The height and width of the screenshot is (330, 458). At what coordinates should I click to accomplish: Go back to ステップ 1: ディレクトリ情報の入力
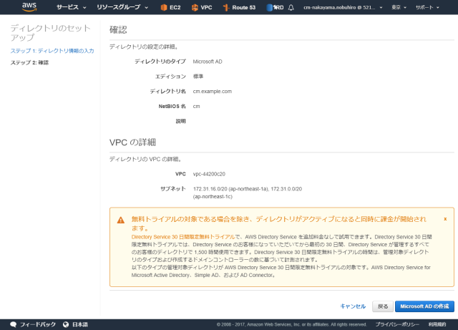[52, 51]
